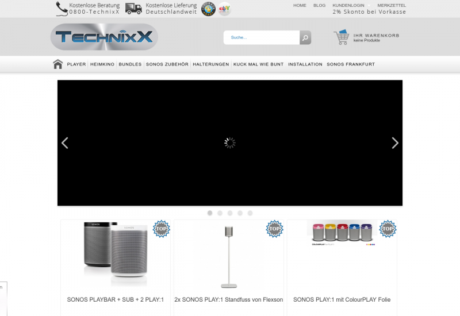The image size is (460, 316).
Task: Select the fifth slider pagination dot
Action: (x=250, y=213)
